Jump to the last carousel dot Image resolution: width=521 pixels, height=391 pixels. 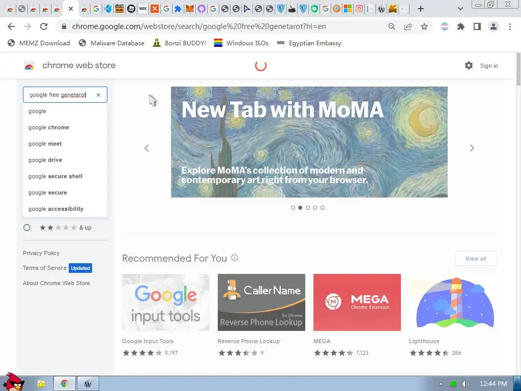pyautogui.click(x=322, y=208)
